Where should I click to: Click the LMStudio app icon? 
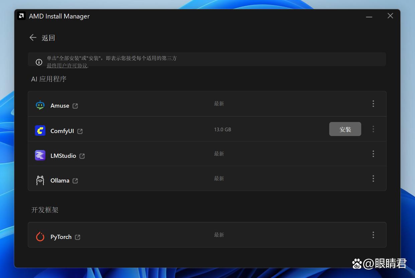click(x=40, y=155)
